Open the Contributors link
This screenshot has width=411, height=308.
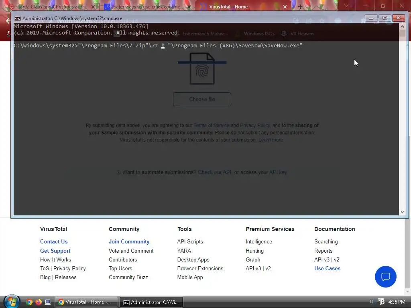(123, 259)
